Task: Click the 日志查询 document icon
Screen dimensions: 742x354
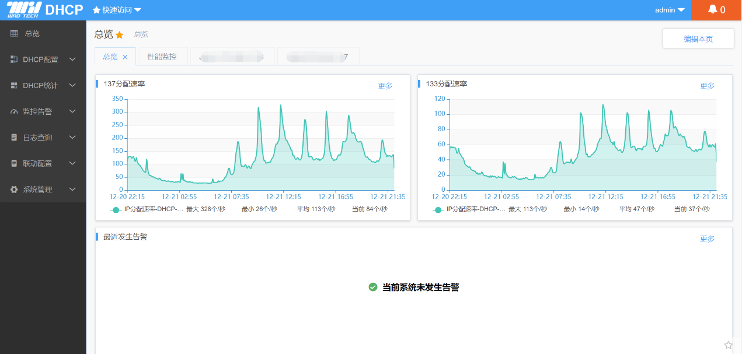Action: click(x=14, y=138)
